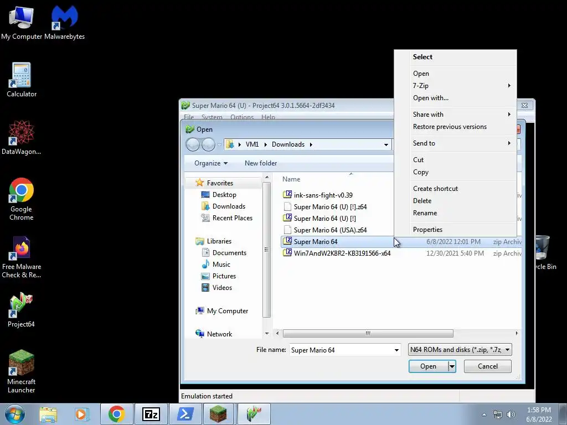The width and height of the screenshot is (567, 425).
Task: Click navigation pane scroll down arrow
Action: click(267, 333)
